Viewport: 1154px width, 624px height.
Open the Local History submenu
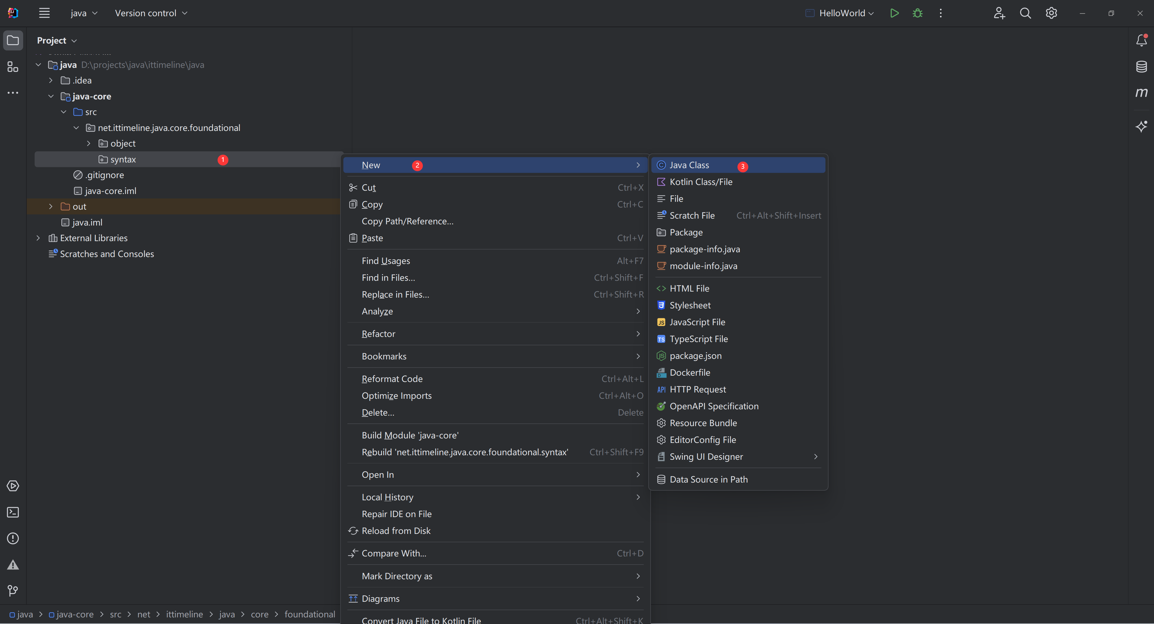pyautogui.click(x=496, y=497)
